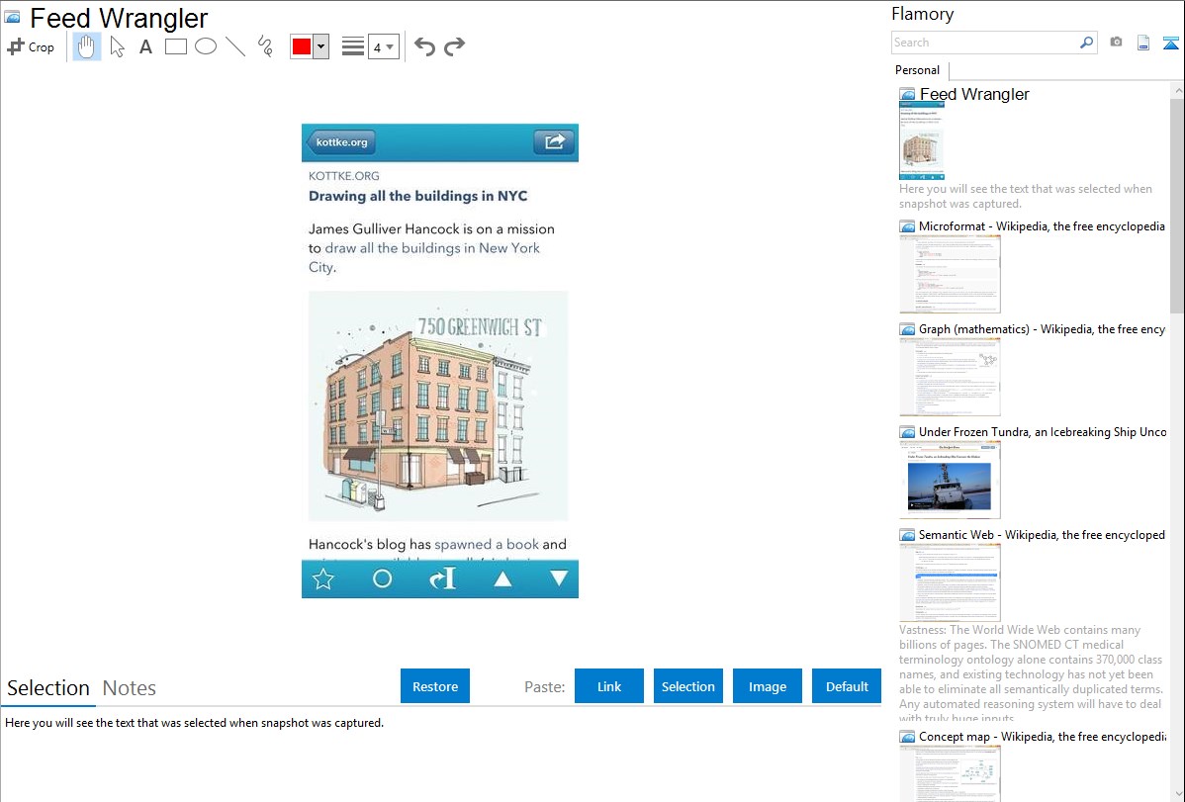The image size is (1185, 802).
Task: Click the circle mark-read icon
Action: click(x=383, y=579)
